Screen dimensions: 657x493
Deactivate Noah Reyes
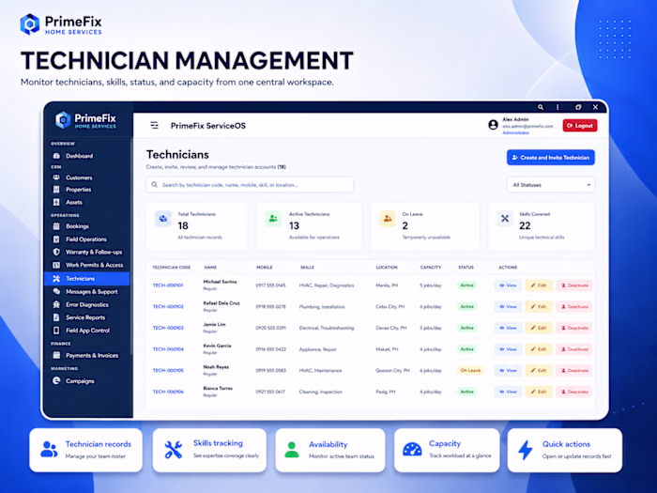[574, 371]
